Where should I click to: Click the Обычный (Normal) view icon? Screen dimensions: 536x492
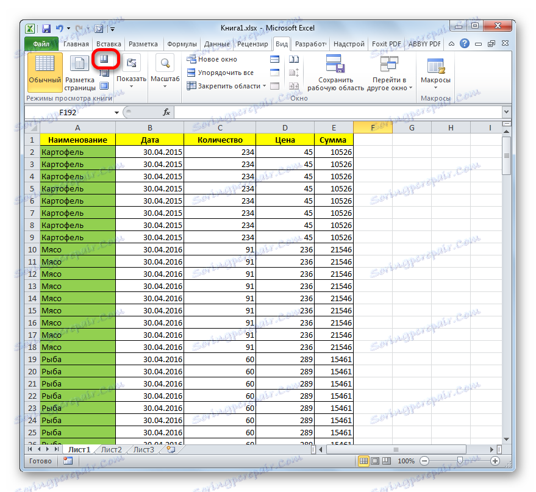click(x=45, y=64)
